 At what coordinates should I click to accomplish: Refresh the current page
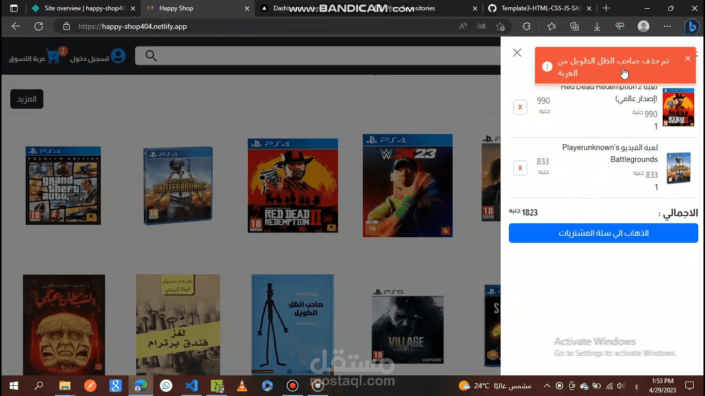pyautogui.click(x=39, y=26)
